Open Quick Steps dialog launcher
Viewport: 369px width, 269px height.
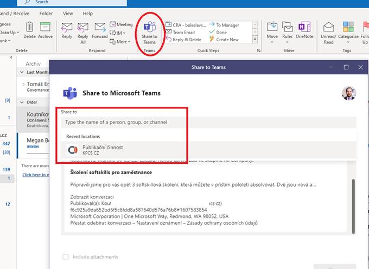pos(259,50)
